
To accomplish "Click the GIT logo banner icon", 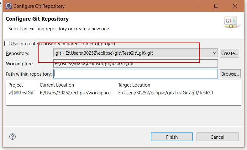I will pos(231,22).
